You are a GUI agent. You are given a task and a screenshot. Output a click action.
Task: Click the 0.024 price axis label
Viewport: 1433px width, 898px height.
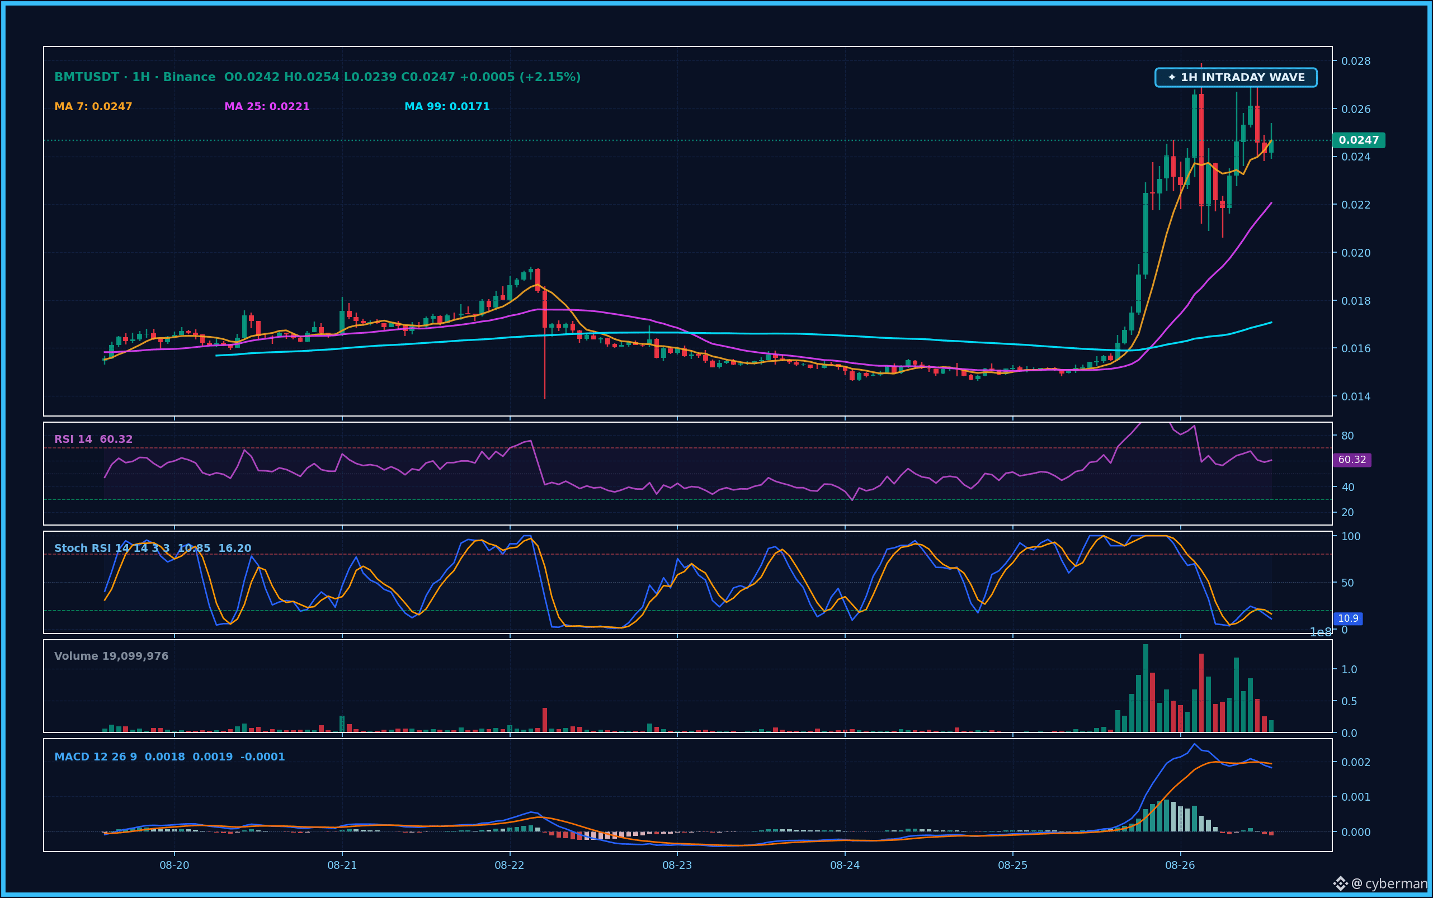pyautogui.click(x=1356, y=157)
